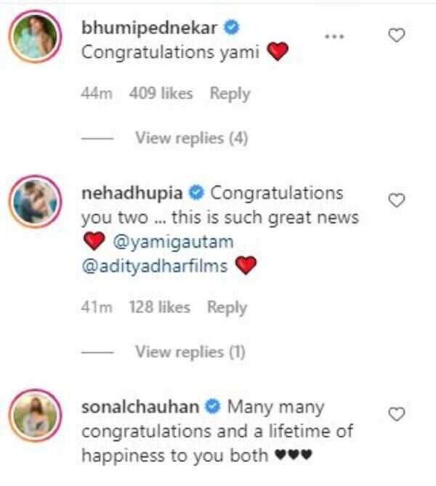
Task: Reply to bhumipednekar's comment
Action: coord(230,94)
